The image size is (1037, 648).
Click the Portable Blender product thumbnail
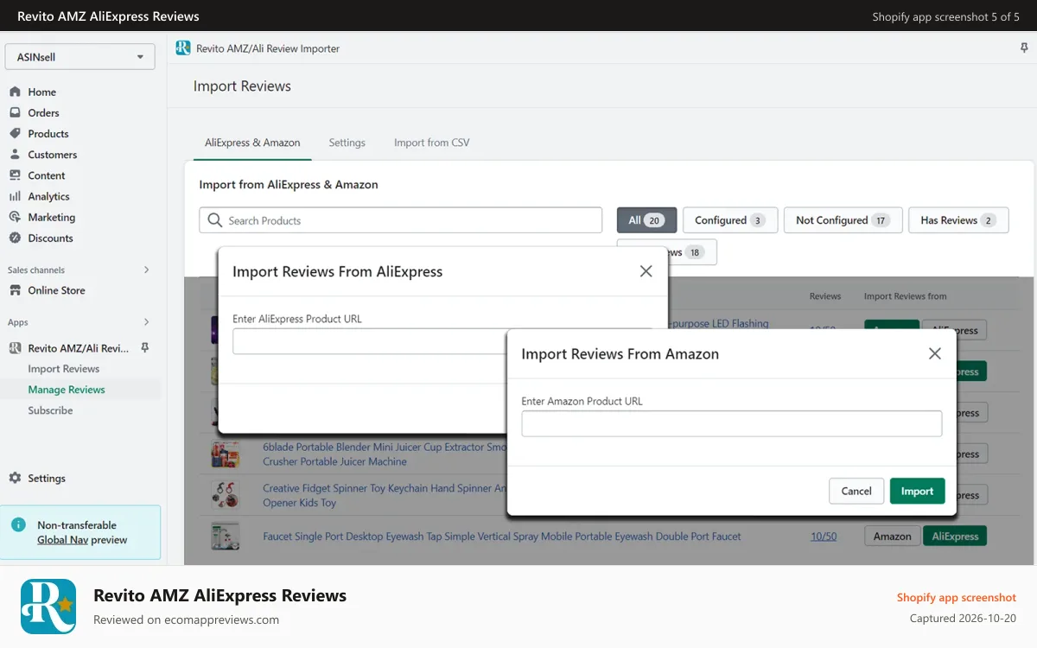pyautogui.click(x=226, y=454)
